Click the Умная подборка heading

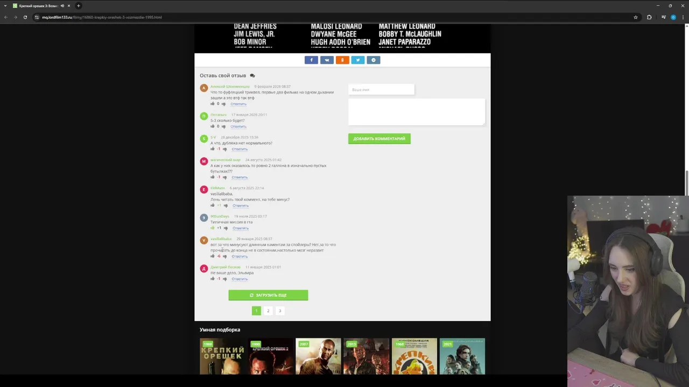tap(220, 329)
